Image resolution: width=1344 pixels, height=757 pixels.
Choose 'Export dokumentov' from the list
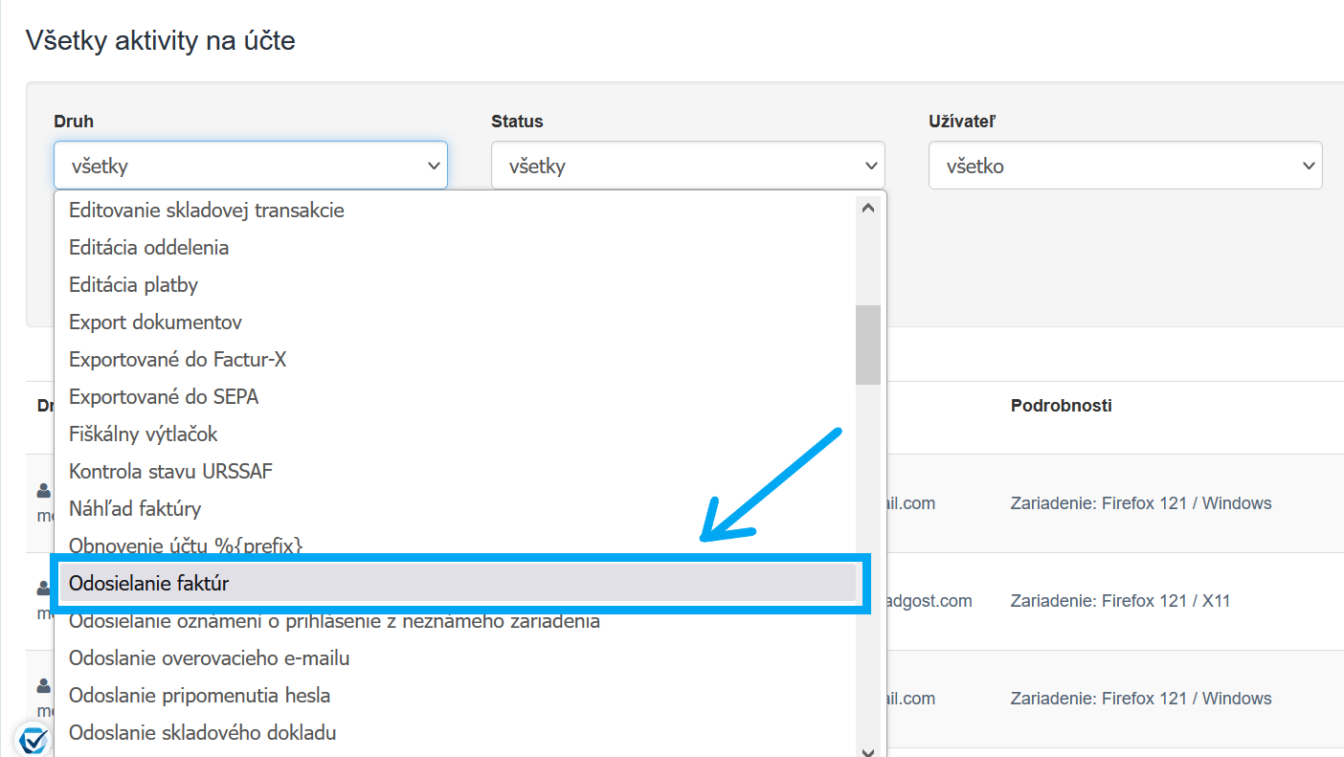pos(155,322)
